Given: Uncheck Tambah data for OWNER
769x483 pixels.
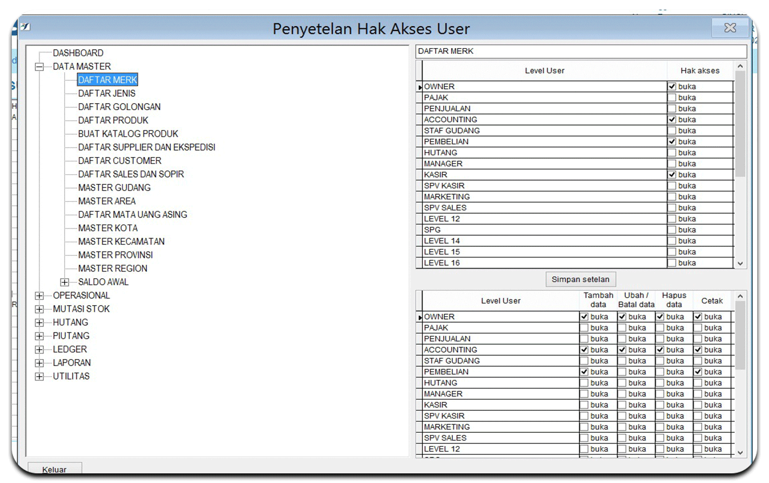Looking at the screenshot, I should pyautogui.click(x=584, y=317).
